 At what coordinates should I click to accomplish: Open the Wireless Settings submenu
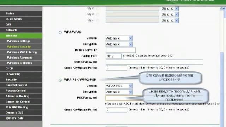[21, 41]
